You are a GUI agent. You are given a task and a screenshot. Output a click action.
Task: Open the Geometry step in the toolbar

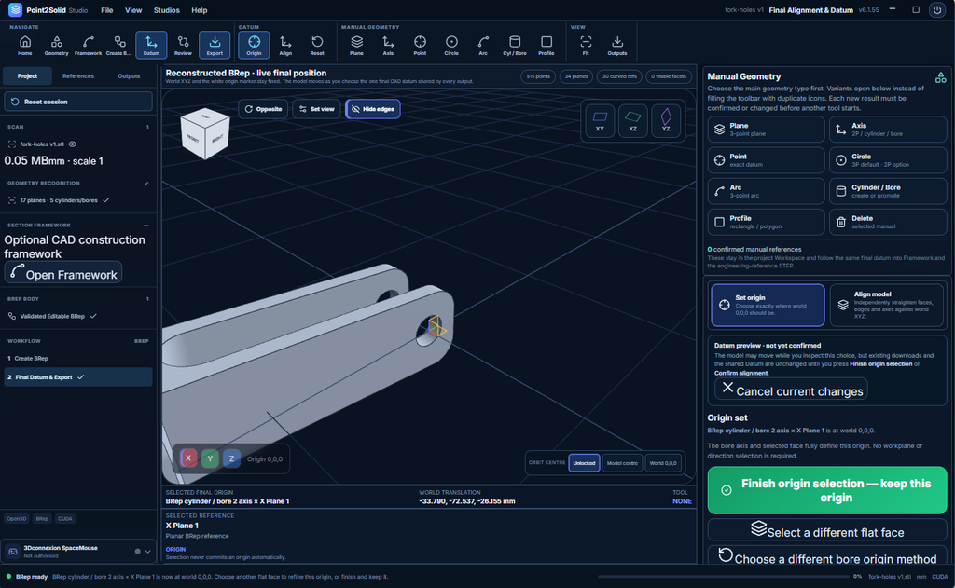tap(57, 45)
